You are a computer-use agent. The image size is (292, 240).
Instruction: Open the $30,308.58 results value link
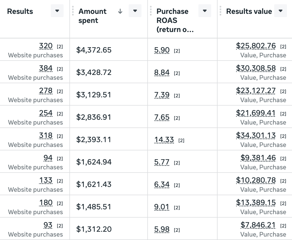[x=256, y=69]
